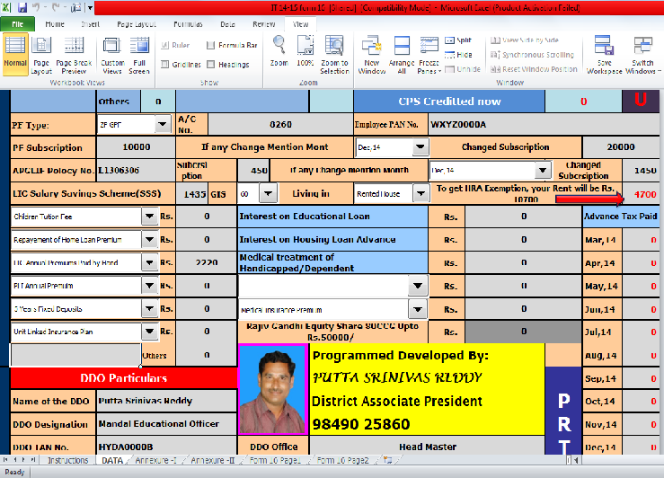Switch to Form 16 Page1 sheet

click(275, 460)
